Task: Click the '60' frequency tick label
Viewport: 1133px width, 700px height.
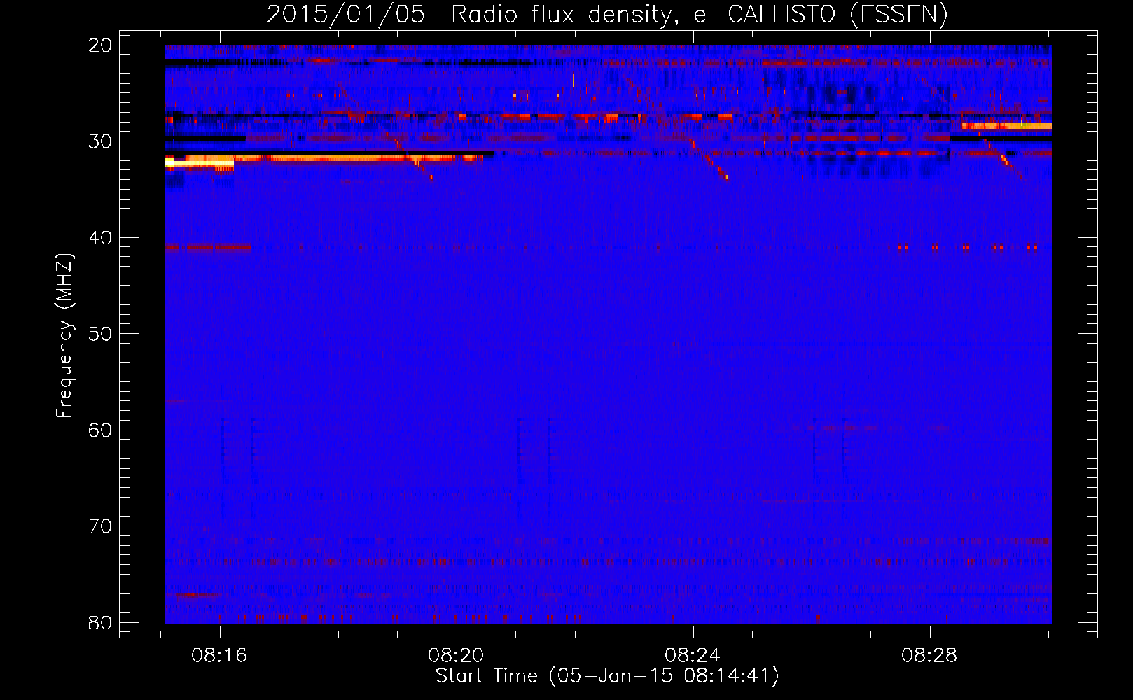Action: pos(101,430)
